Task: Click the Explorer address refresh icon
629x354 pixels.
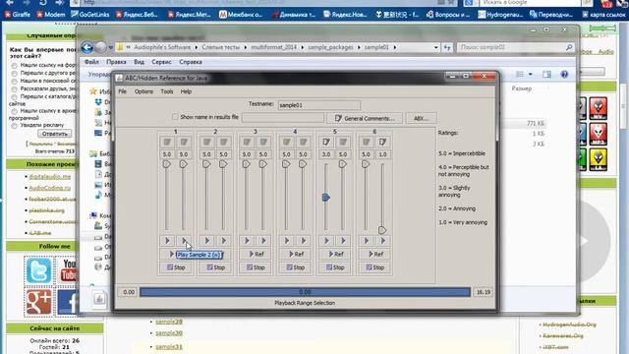Action: 447,47
